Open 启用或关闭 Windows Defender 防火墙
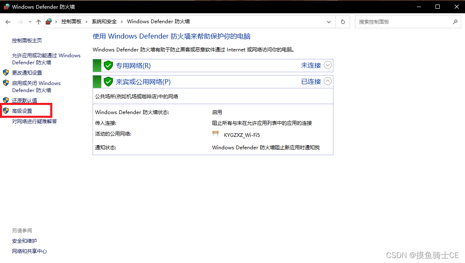Image resolution: width=465 pixels, height=263 pixels. coord(36,86)
